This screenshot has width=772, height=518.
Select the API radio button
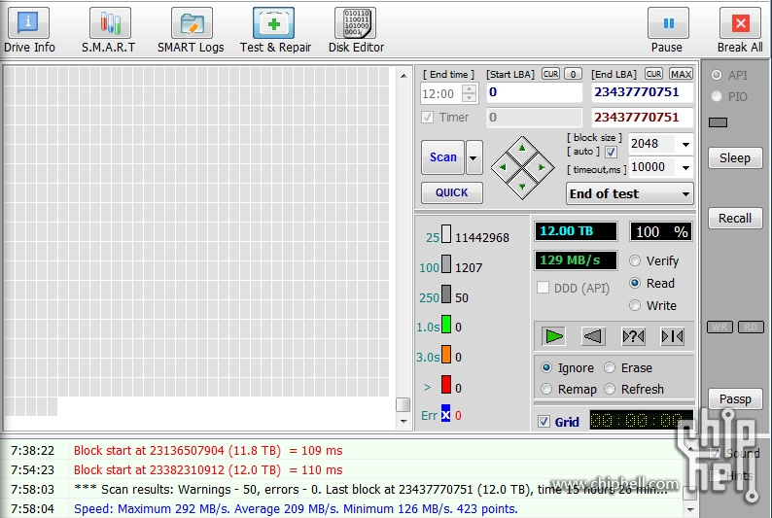pyautogui.click(x=717, y=75)
